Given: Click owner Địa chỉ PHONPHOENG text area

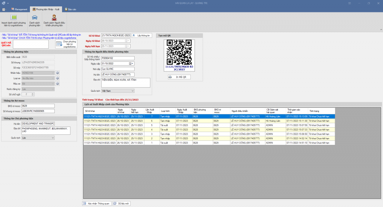Looking at the screenshot, I should coord(46,131).
